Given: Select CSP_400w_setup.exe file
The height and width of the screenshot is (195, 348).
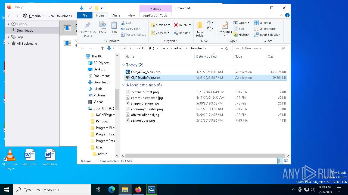Looking at the screenshot, I should (206, 72).
